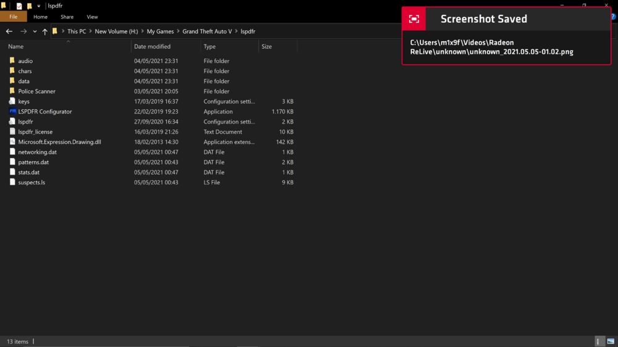
Task: Switch to the Share tab
Action: click(x=67, y=17)
